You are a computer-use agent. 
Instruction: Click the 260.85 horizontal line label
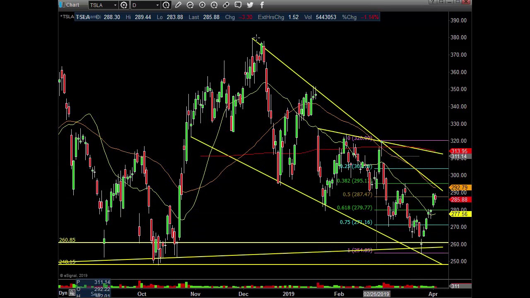point(67,240)
